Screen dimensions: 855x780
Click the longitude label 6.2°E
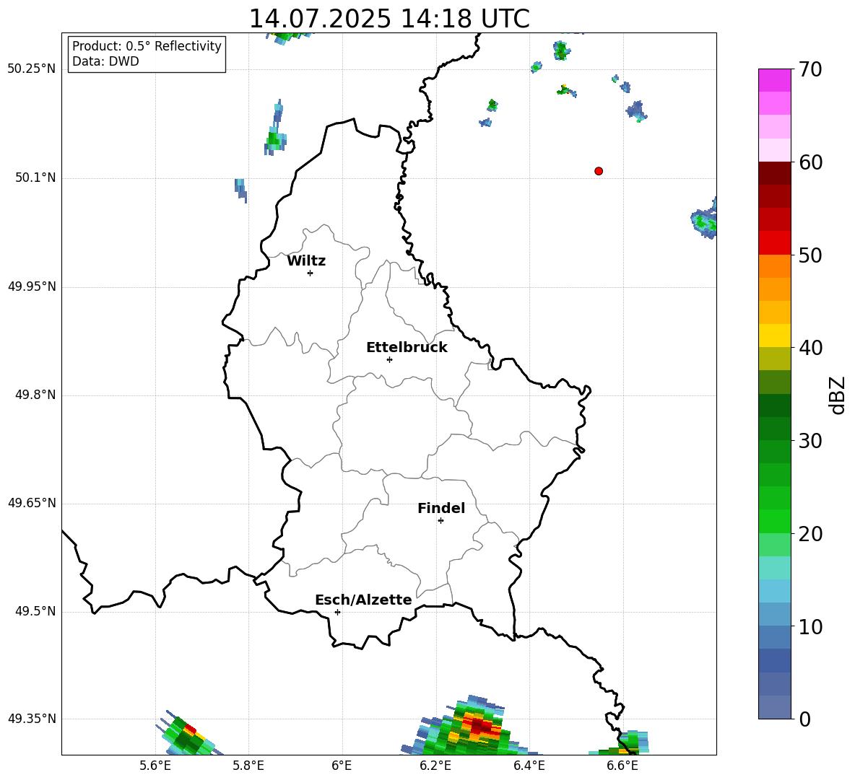point(435,766)
